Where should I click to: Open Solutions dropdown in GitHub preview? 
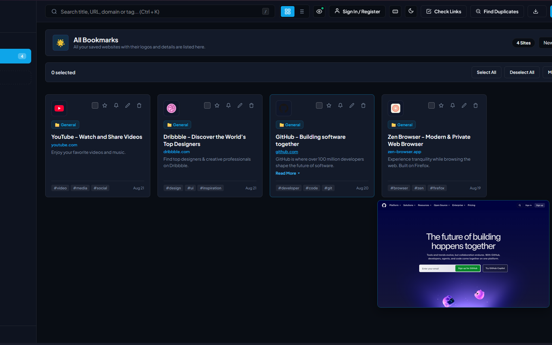(409, 205)
